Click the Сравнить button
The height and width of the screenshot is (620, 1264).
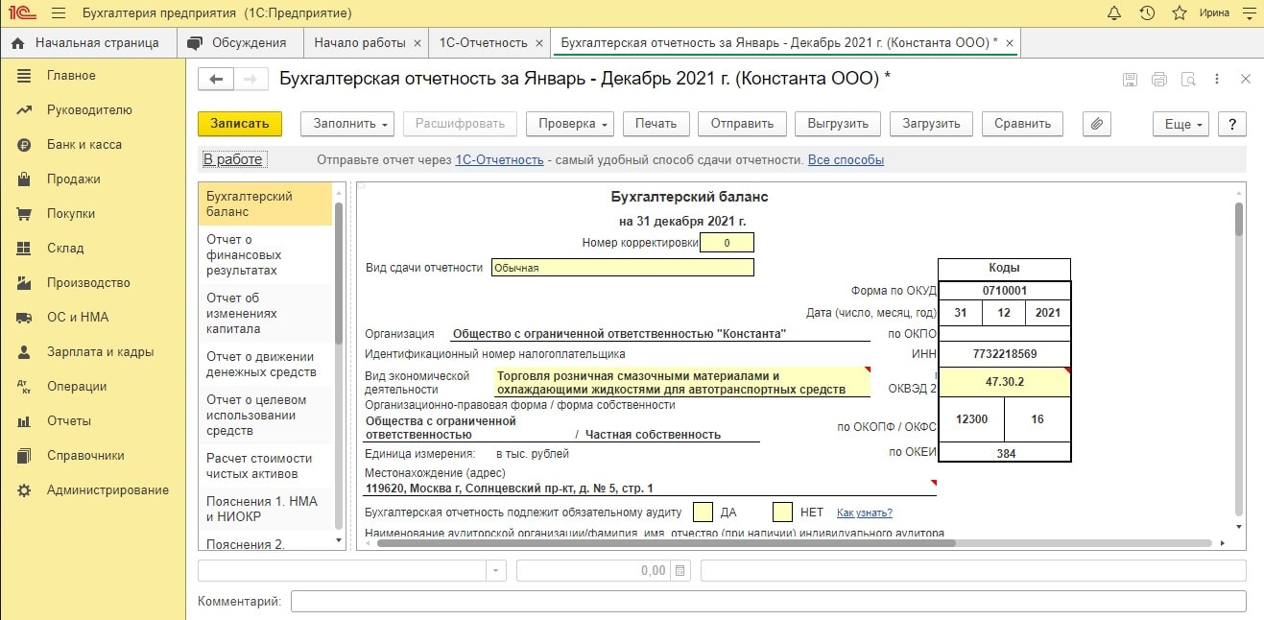pyautogui.click(x=1023, y=124)
